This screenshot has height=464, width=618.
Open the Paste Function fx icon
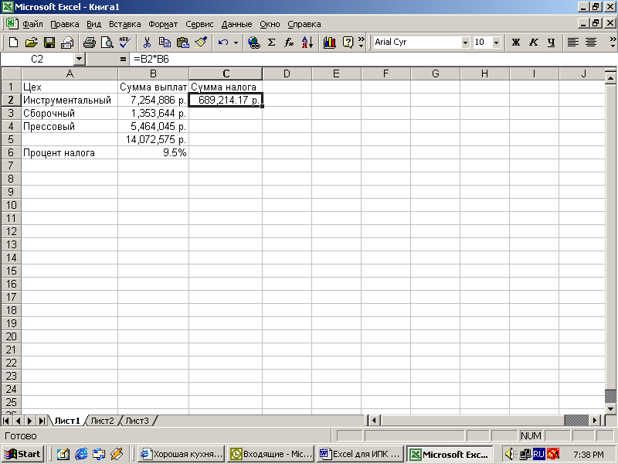[x=289, y=43]
